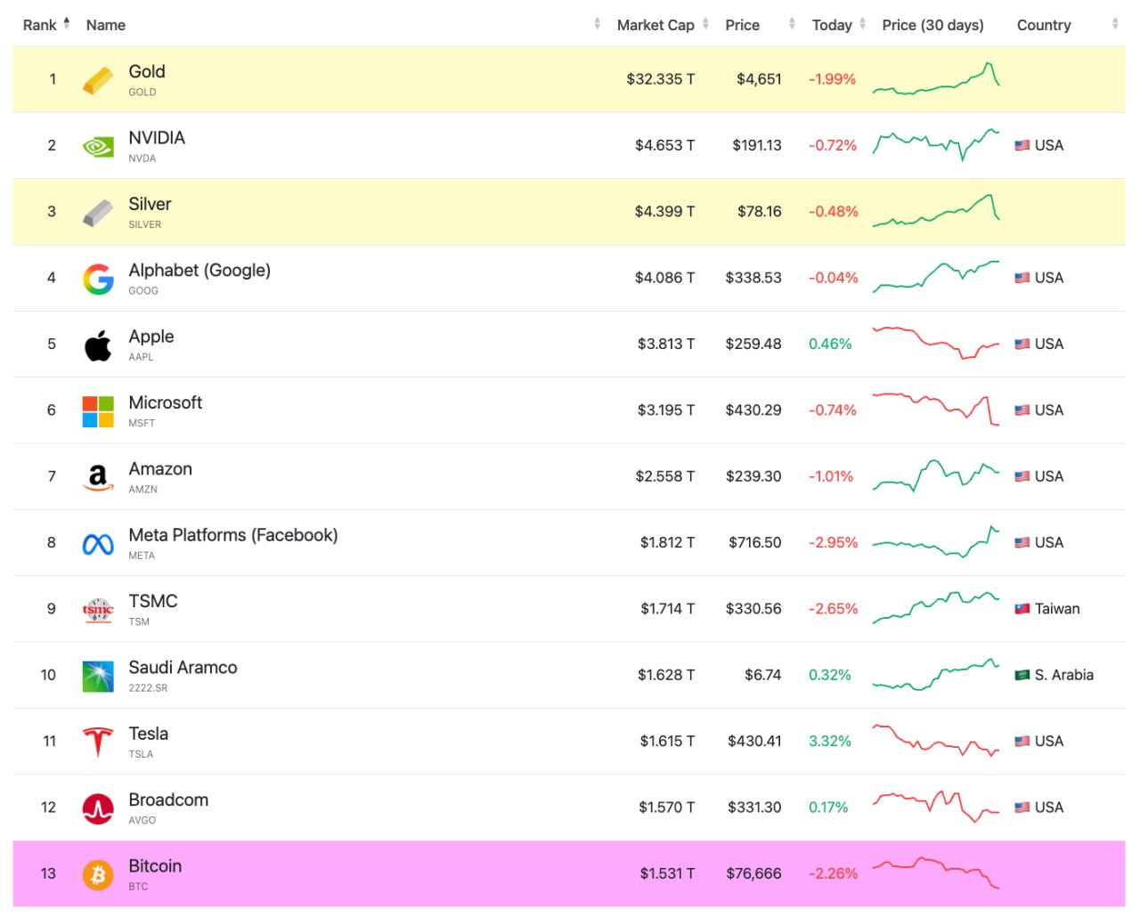Open the Saudi Aramco name link
The image size is (1140, 917).
coord(183,668)
